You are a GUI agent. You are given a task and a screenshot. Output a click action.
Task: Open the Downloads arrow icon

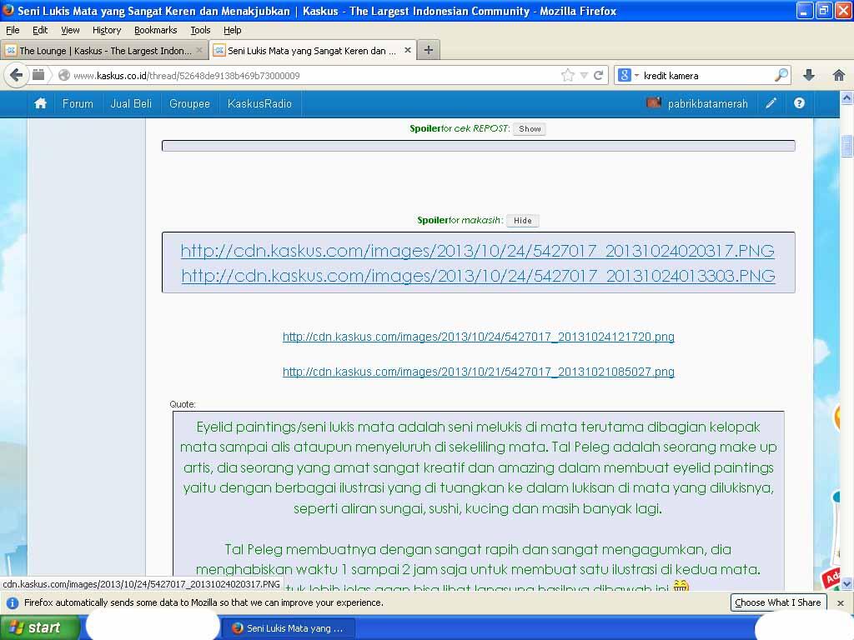(809, 75)
